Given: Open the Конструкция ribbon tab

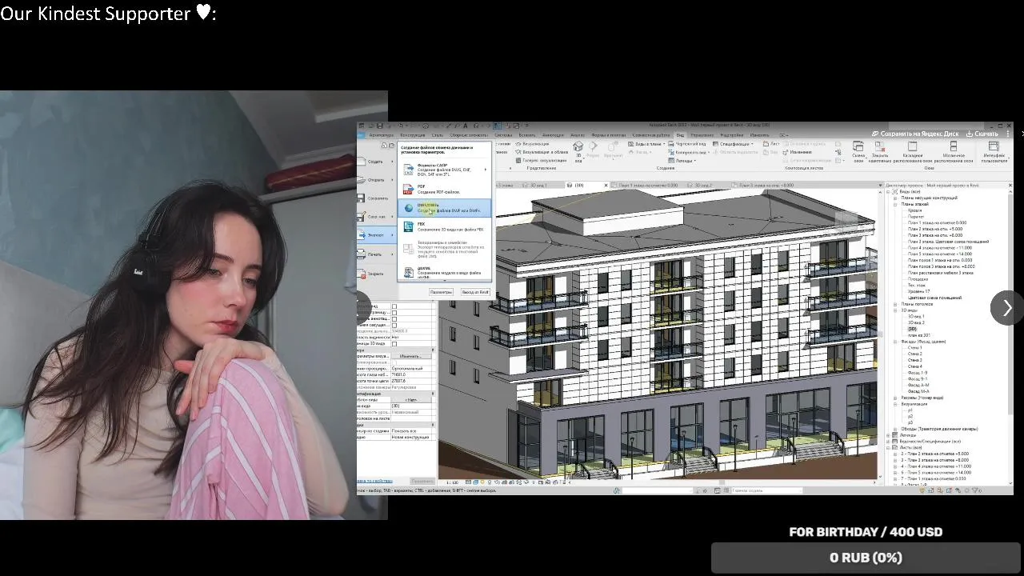Looking at the screenshot, I should [413, 135].
